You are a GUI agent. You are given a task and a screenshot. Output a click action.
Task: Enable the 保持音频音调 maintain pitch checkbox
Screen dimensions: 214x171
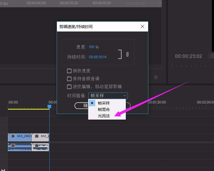click(x=69, y=79)
